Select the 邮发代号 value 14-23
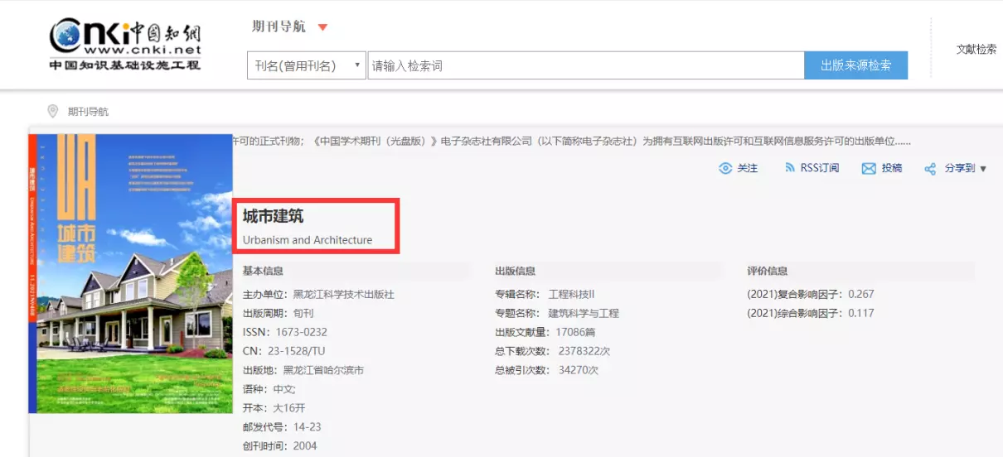 point(307,427)
